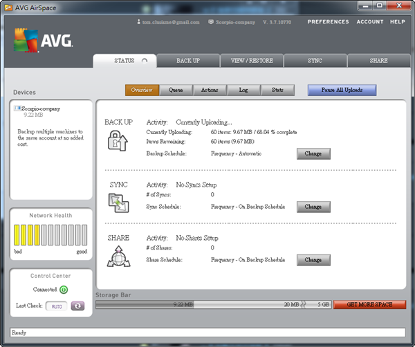This screenshot has width=415, height=347.
Task: Click GET MORE SPACE button
Action: 370,304
